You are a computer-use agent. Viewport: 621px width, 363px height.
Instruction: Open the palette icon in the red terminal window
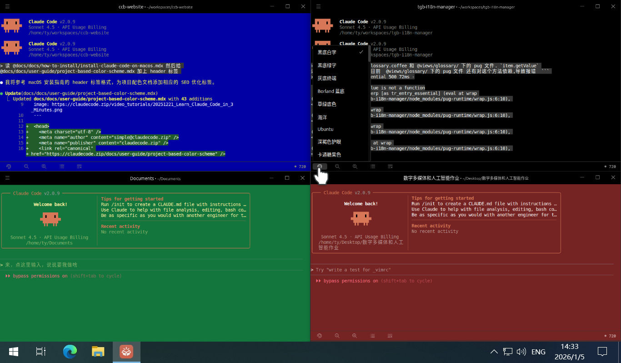(320, 336)
